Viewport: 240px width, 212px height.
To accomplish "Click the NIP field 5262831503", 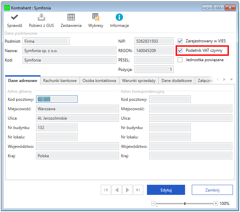I will [154, 41].
